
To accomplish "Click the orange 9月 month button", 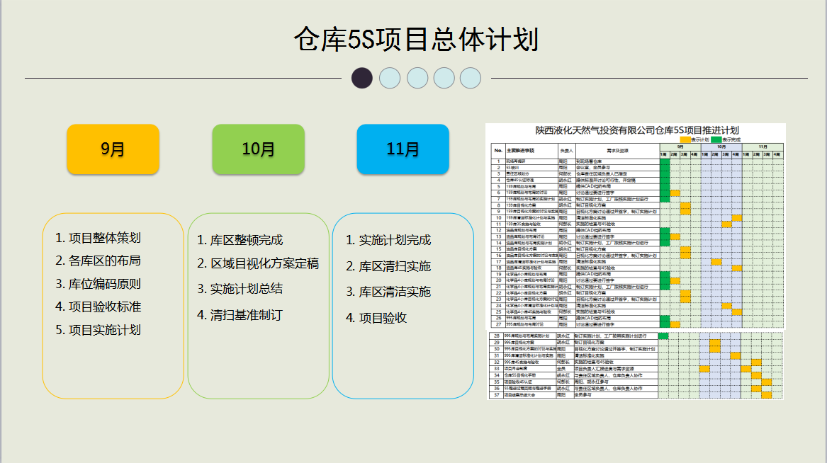I will [113, 149].
